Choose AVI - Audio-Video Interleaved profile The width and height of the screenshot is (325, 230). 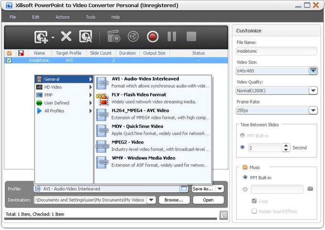coord(153,83)
